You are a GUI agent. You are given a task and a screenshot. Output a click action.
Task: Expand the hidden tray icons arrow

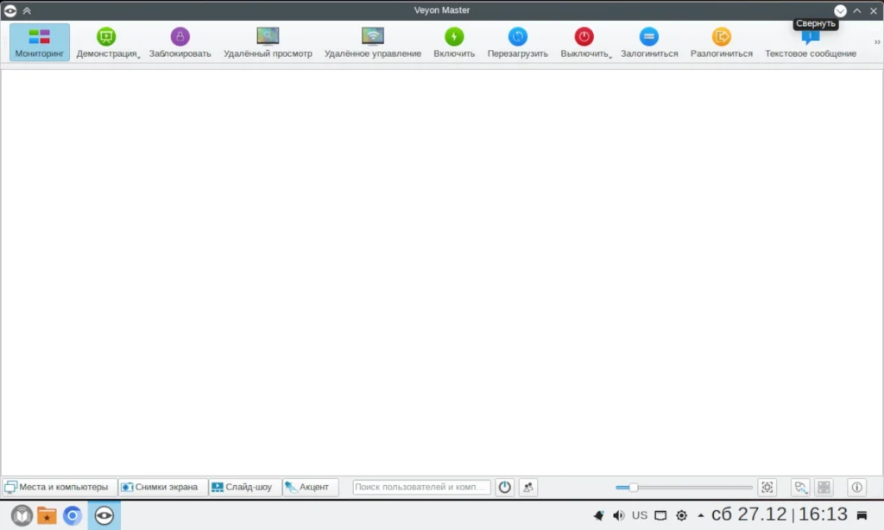click(701, 515)
